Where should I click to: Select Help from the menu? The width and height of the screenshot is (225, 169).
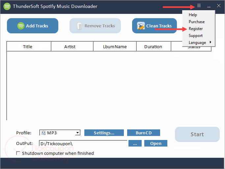199,15
